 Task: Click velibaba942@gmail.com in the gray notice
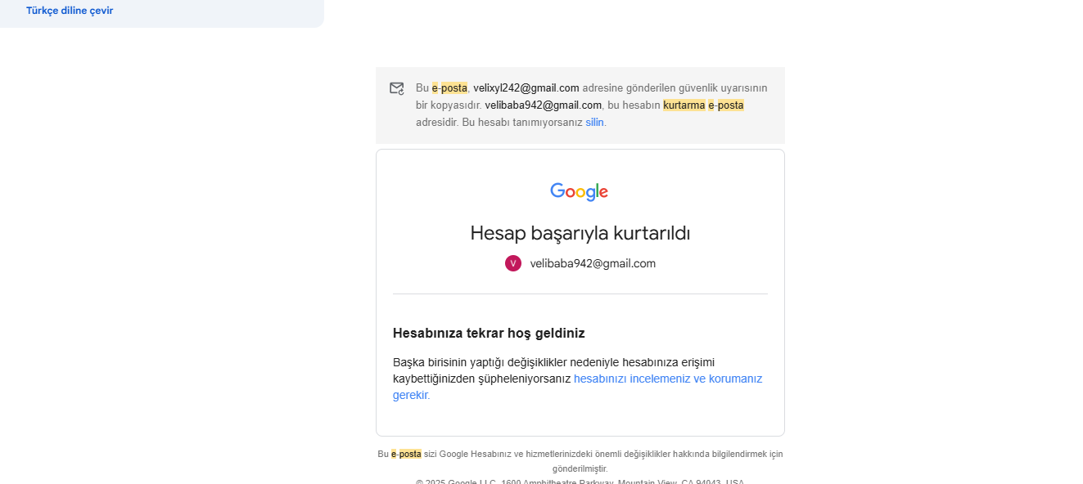pos(544,105)
